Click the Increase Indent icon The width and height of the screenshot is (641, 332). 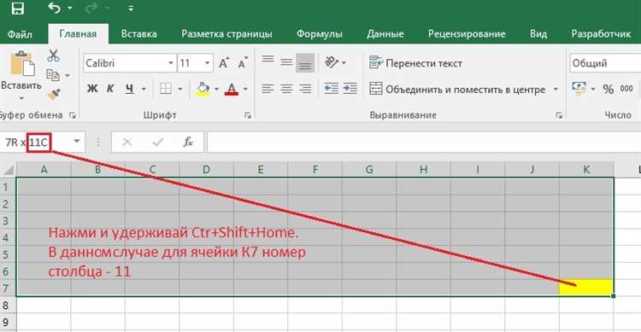pyautogui.click(x=350, y=89)
